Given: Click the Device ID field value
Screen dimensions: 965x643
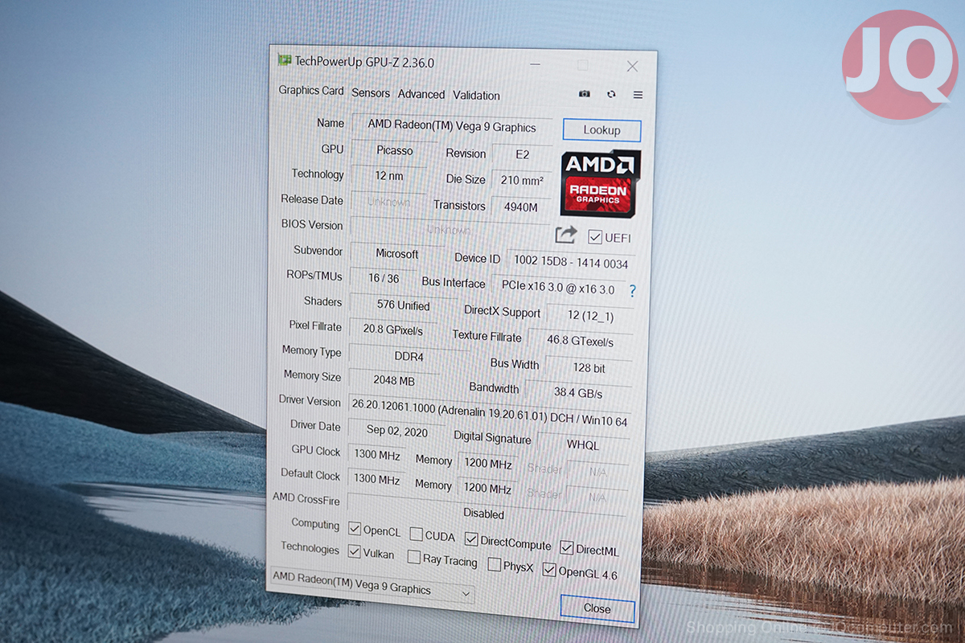Looking at the screenshot, I should click(571, 263).
